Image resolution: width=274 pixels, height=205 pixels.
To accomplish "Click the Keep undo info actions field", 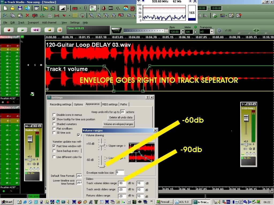I will click(x=123, y=112).
